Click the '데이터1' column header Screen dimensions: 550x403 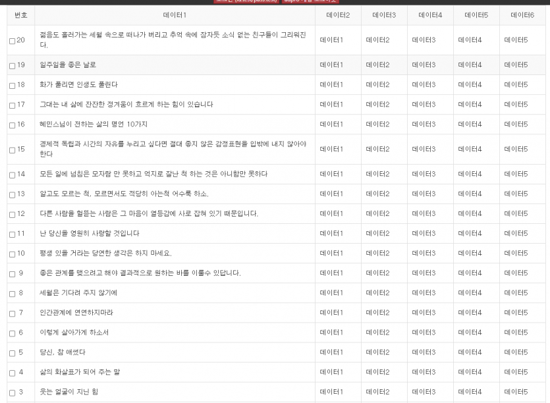click(x=175, y=14)
